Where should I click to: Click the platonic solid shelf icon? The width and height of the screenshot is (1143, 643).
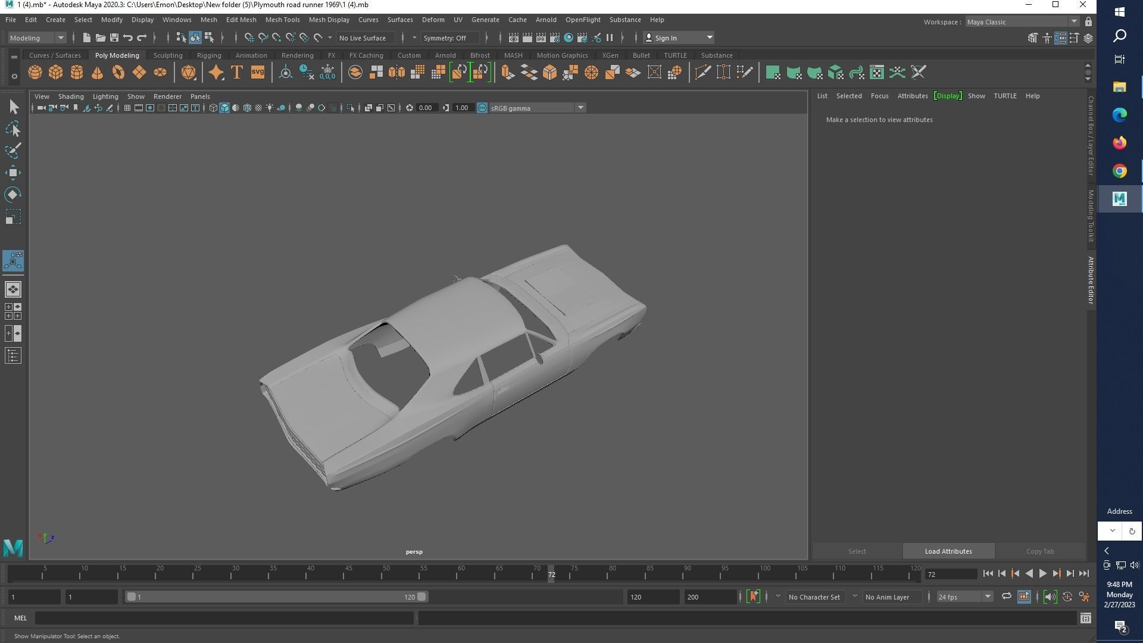189,73
